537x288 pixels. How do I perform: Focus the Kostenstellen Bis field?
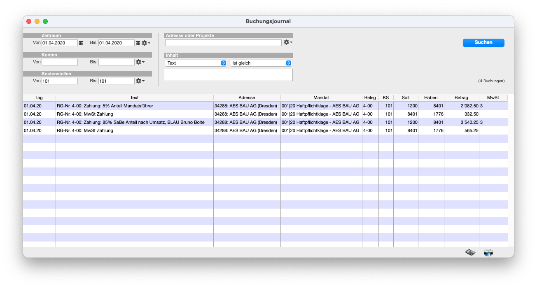tap(117, 81)
